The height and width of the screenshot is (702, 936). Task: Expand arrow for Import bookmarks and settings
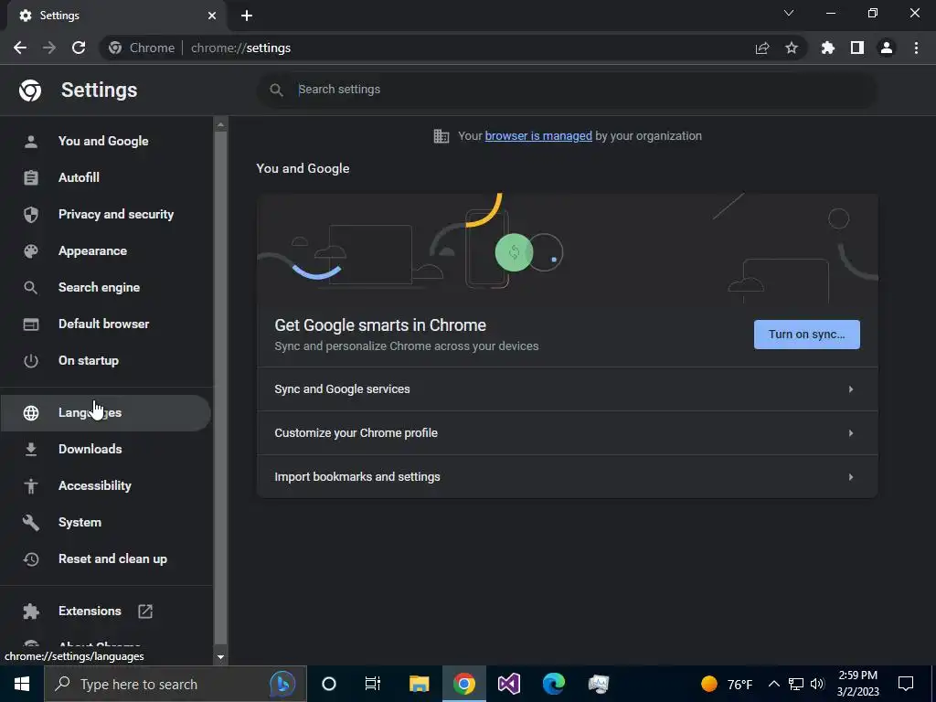tap(851, 477)
